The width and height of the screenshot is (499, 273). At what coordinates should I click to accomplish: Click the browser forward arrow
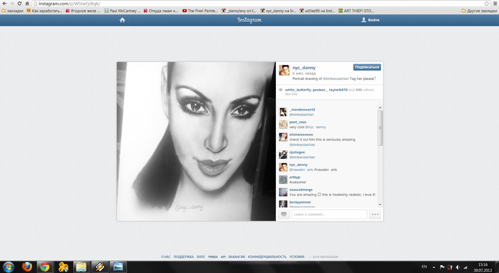tap(12, 4)
